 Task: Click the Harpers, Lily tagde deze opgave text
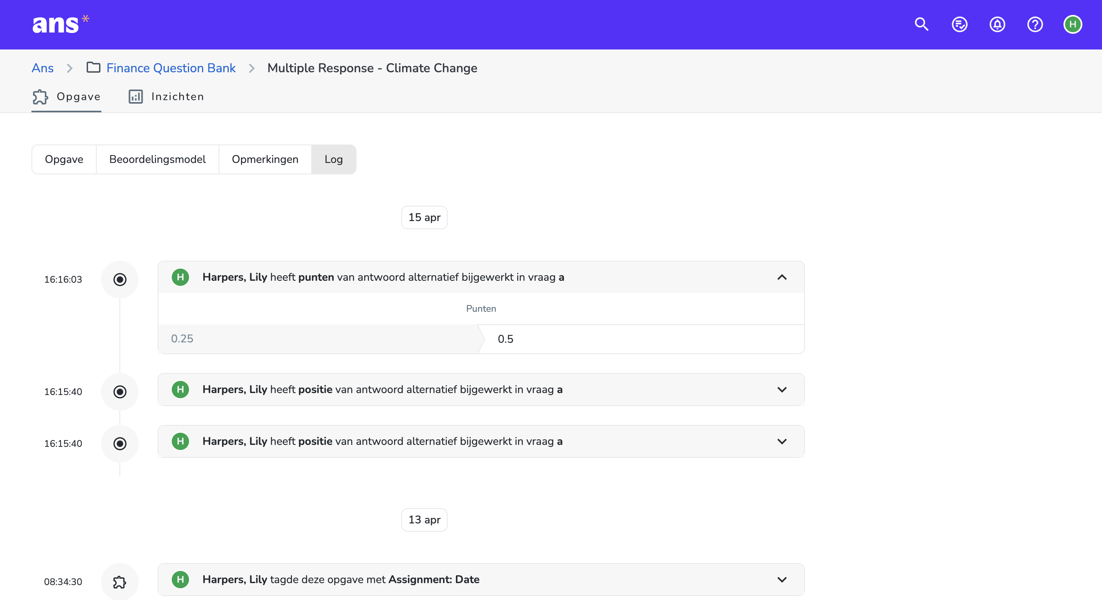(x=340, y=580)
